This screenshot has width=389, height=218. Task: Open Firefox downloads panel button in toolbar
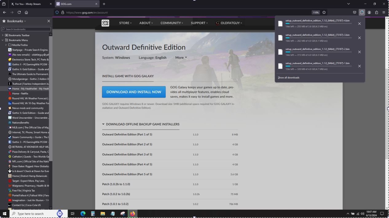click(362, 13)
